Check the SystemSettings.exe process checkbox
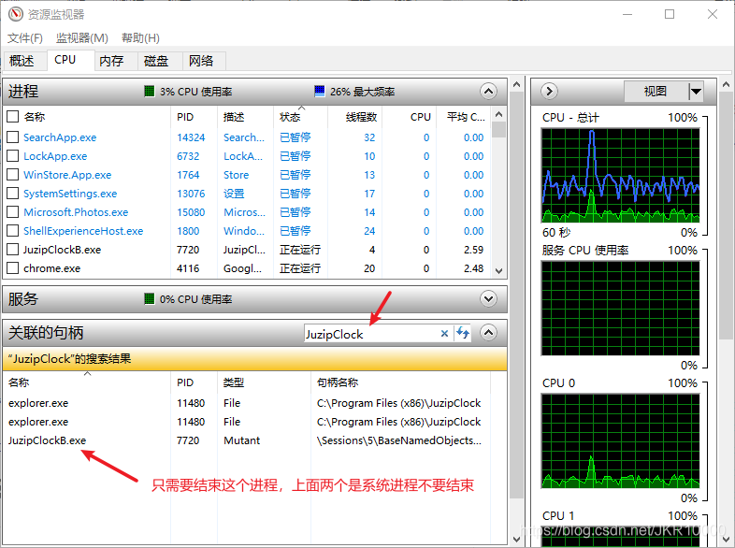 point(13,194)
